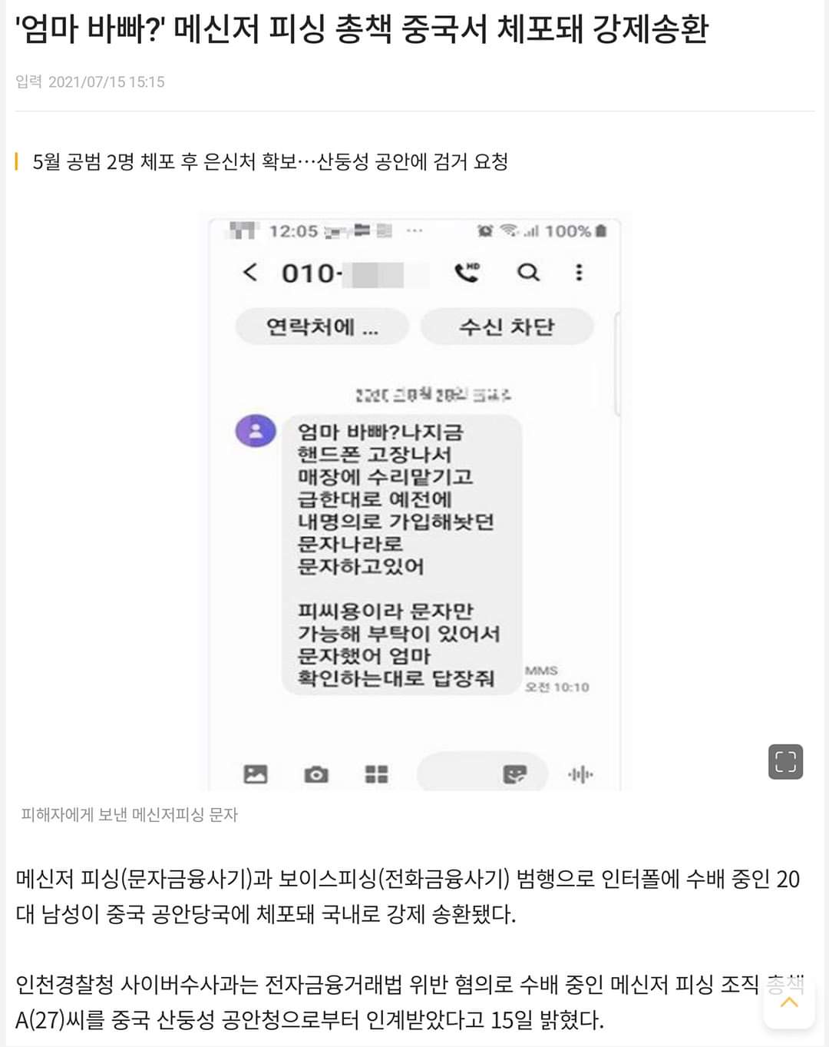The width and height of the screenshot is (829, 1047).
Task: Tap the 수신 차단 block button
Action: (x=507, y=327)
